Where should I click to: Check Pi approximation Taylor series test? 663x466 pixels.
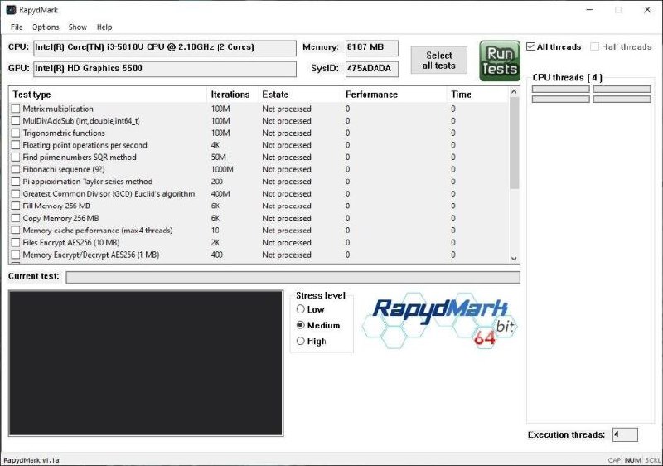(16, 182)
